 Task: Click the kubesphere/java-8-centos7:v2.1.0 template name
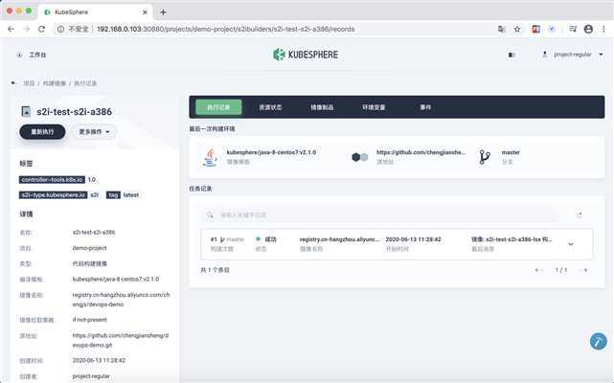click(x=271, y=152)
